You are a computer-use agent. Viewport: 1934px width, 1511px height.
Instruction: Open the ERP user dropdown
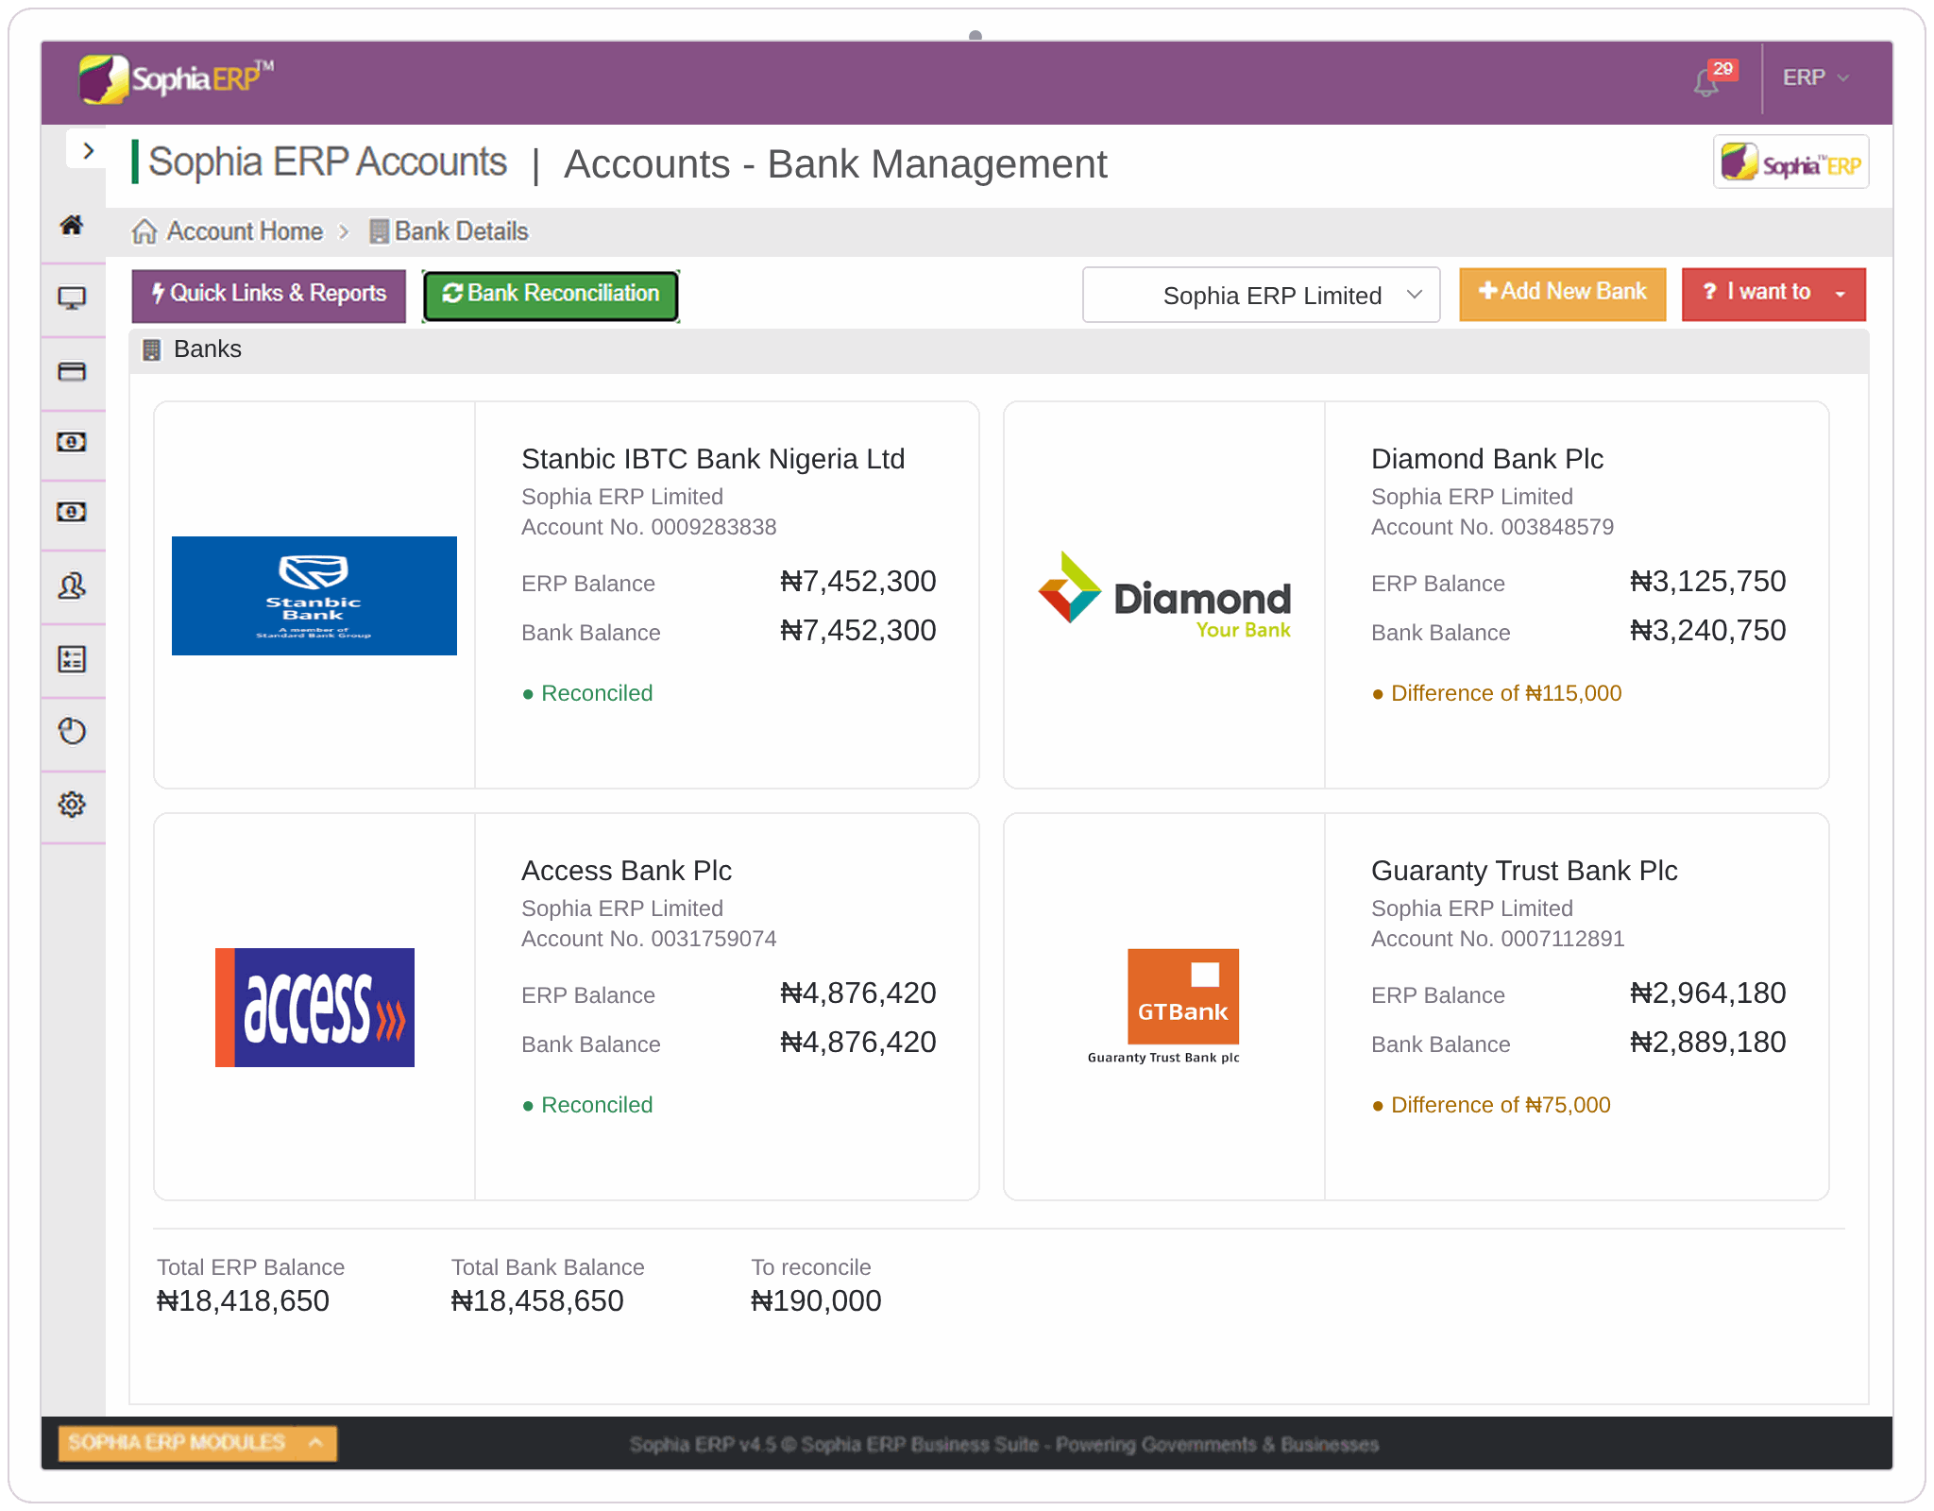[1815, 77]
